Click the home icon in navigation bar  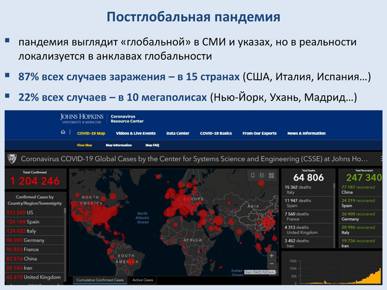(x=63, y=133)
